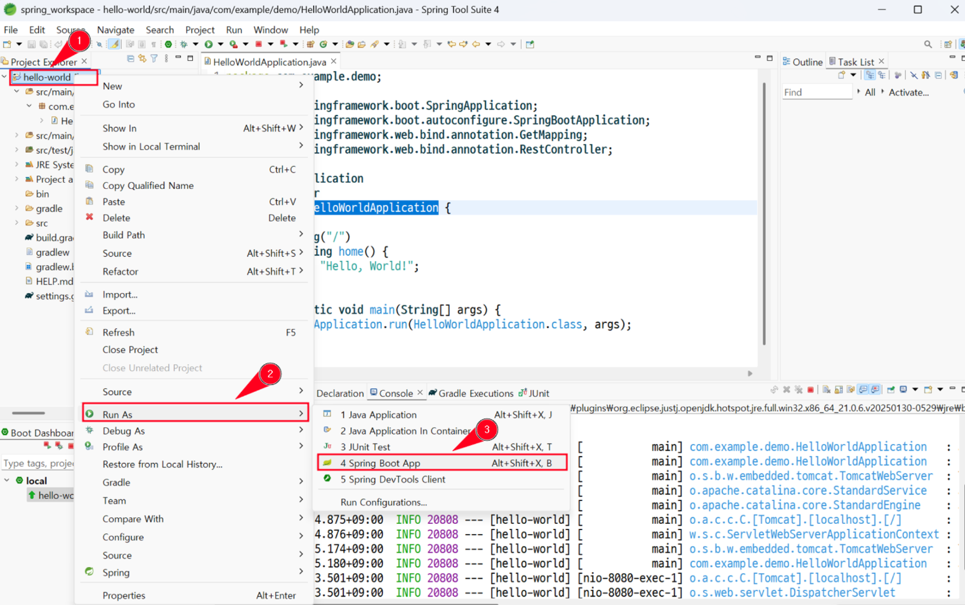Click the New file toolbar icon
The image size is (965, 605).
(7, 44)
